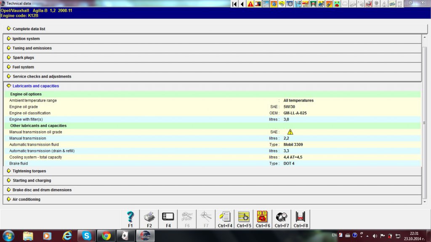Image resolution: width=431 pixels, height=242 pixels.
Task: Click the F1 help question mark button
Action: (x=130, y=219)
